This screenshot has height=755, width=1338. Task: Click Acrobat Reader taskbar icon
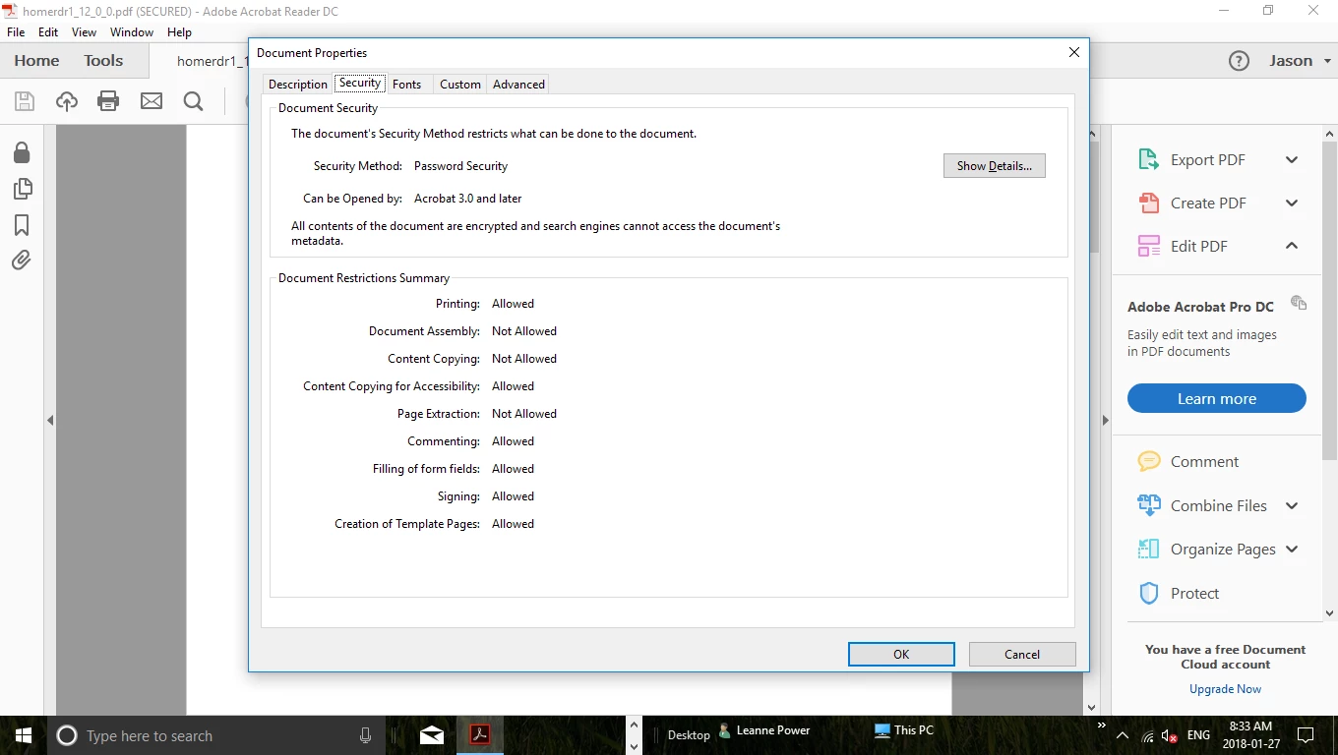pyautogui.click(x=479, y=735)
